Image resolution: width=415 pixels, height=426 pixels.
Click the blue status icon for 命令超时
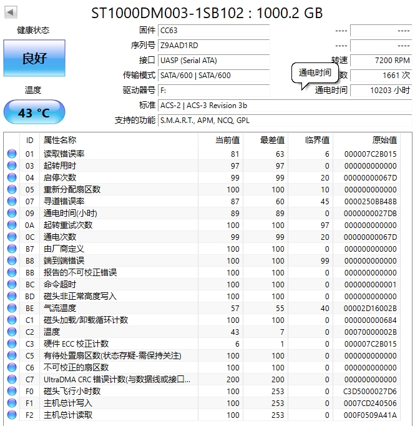[x=12, y=284]
